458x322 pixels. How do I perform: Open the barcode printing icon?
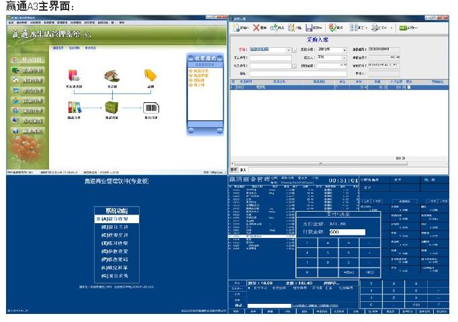coord(150,108)
